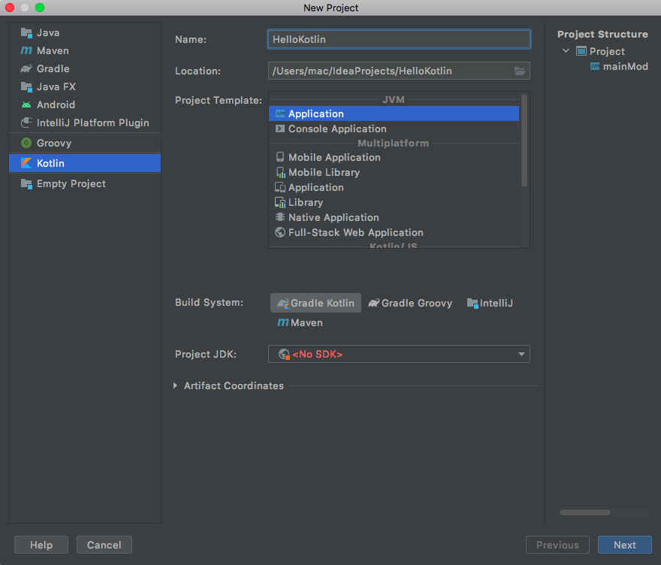Select the Console Application template text
This screenshot has width=661, height=565.
(337, 128)
